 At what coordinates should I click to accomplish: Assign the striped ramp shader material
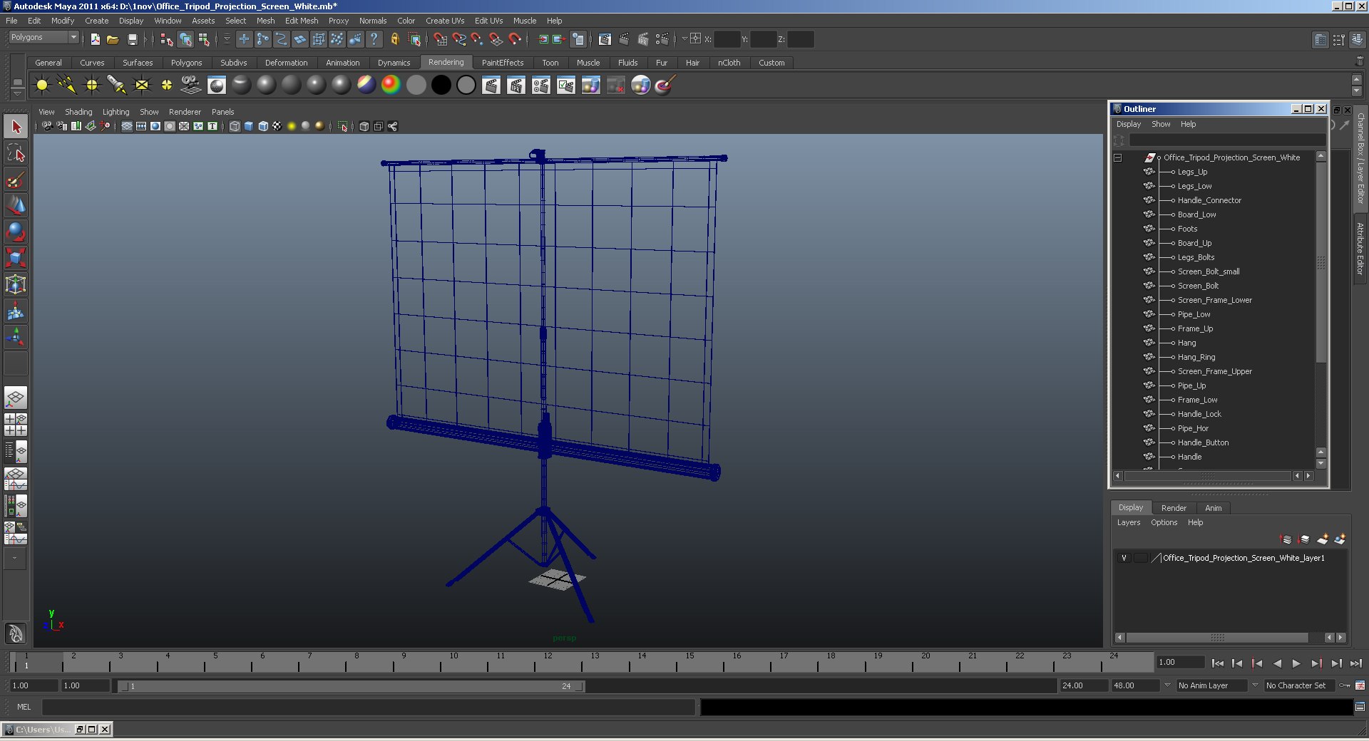click(x=366, y=85)
